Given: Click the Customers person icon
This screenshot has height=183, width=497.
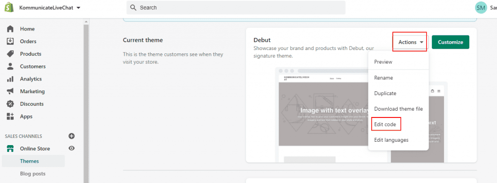Looking at the screenshot, I should coord(10,67).
